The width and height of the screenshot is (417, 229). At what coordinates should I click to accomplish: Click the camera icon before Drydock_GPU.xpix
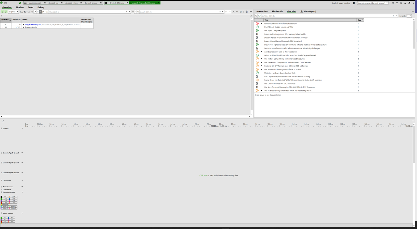[106, 3]
